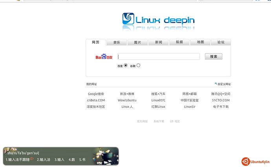This screenshot has height=167, width=271.
Task: Select the 谷歌 search engine radio button
Action: tap(138, 65)
